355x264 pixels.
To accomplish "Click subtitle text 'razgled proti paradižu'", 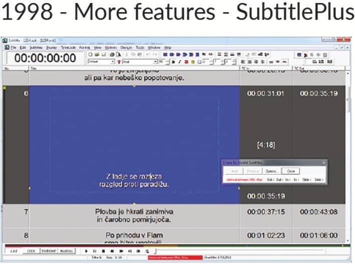I will (x=134, y=184).
